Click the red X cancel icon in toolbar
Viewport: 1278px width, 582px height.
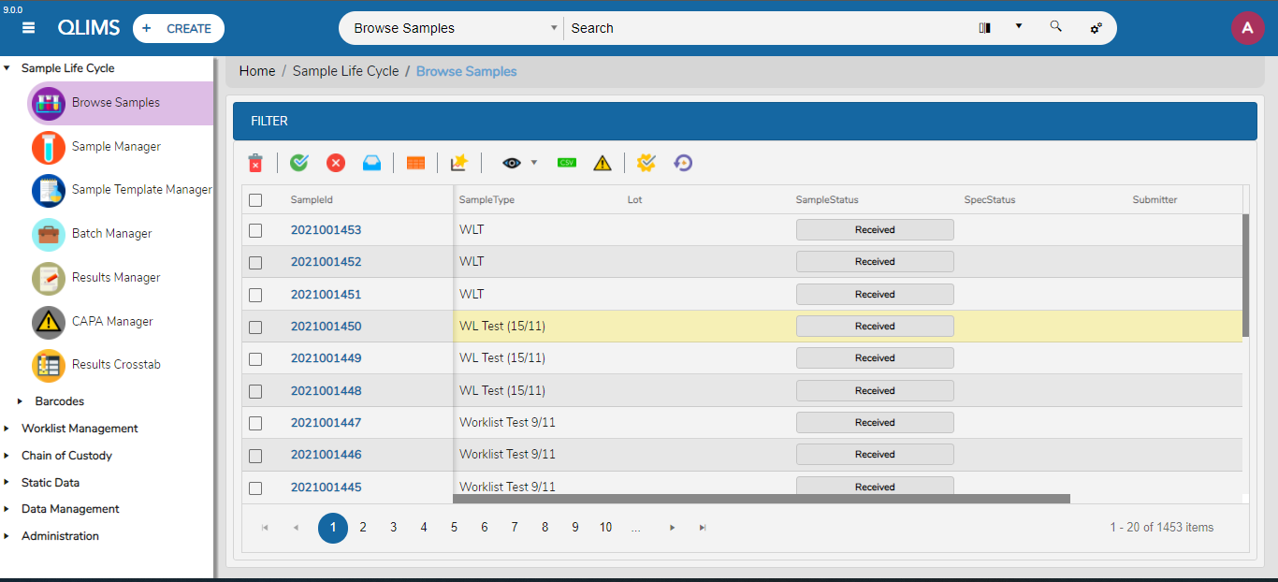[336, 163]
